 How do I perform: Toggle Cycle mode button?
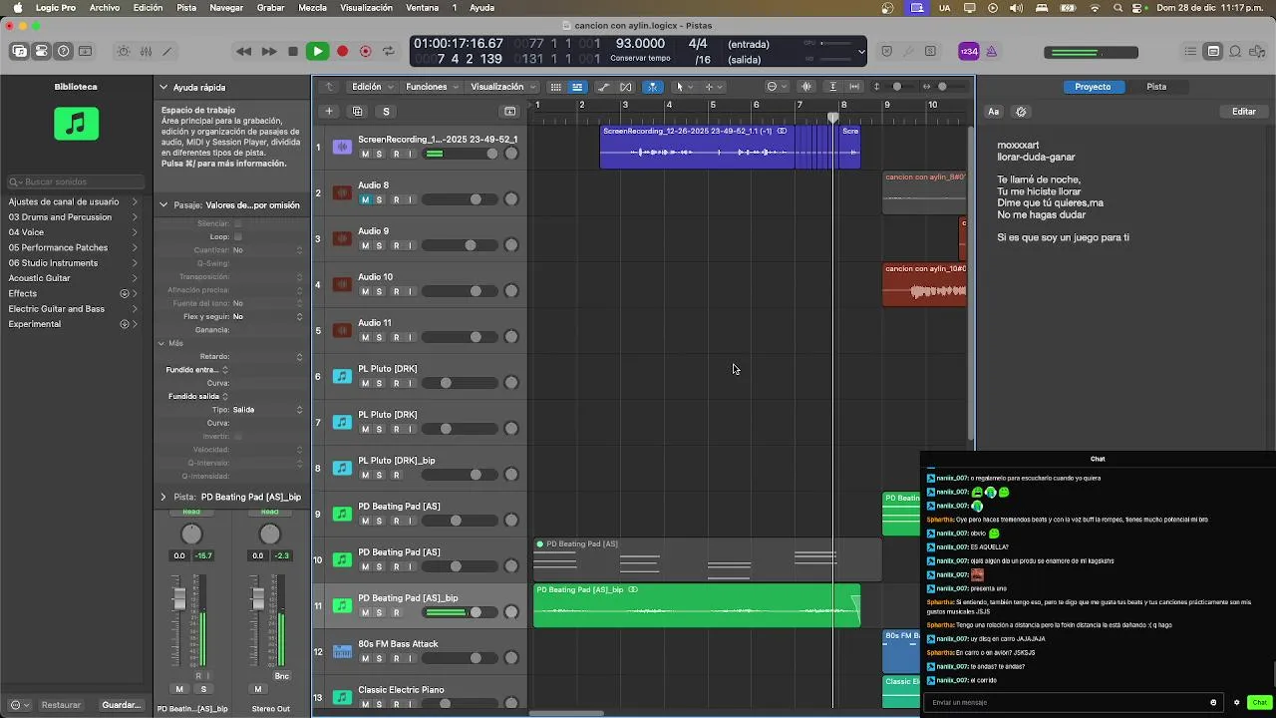point(389,51)
